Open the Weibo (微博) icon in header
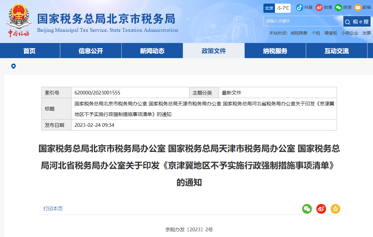Viewport: 373px width, 237px height. click(x=319, y=8)
